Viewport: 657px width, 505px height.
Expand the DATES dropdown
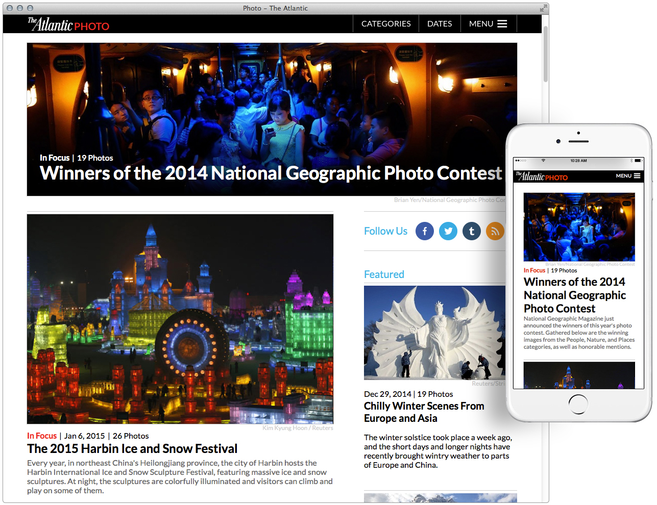point(440,24)
